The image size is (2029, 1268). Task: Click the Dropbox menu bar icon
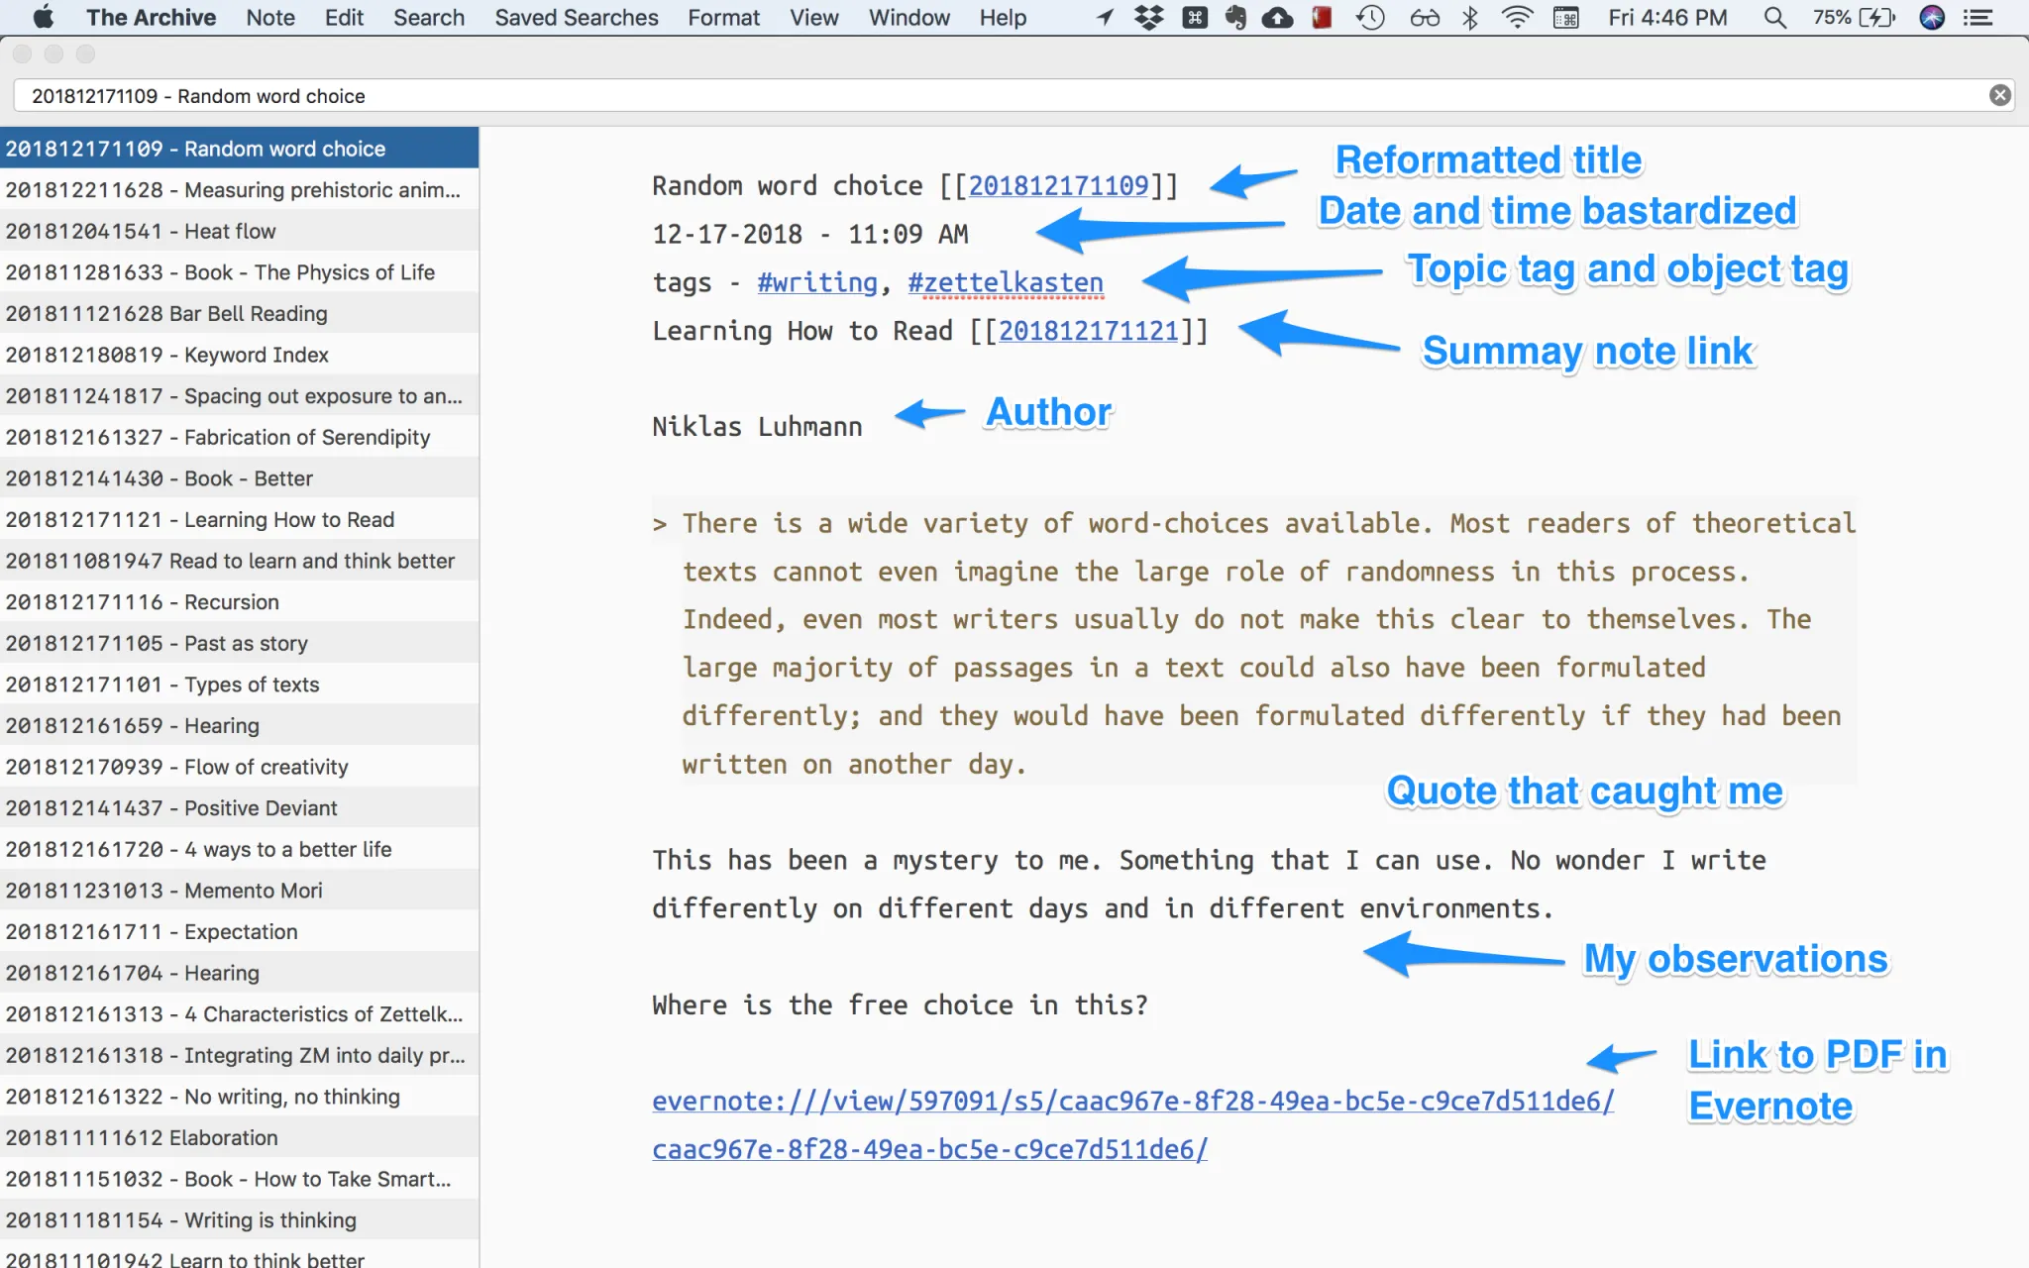click(x=1149, y=17)
